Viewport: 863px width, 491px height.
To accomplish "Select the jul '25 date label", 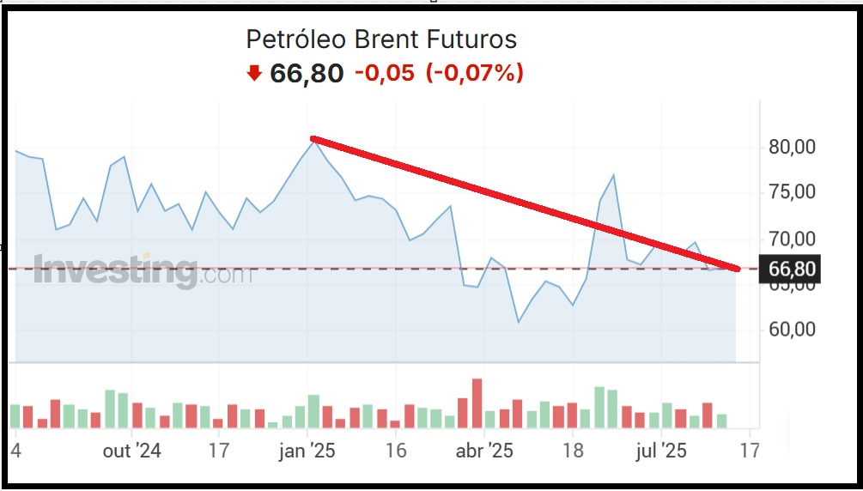I will (x=661, y=451).
